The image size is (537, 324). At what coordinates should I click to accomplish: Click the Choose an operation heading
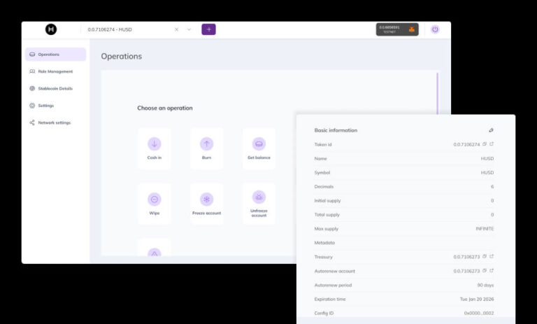point(165,108)
